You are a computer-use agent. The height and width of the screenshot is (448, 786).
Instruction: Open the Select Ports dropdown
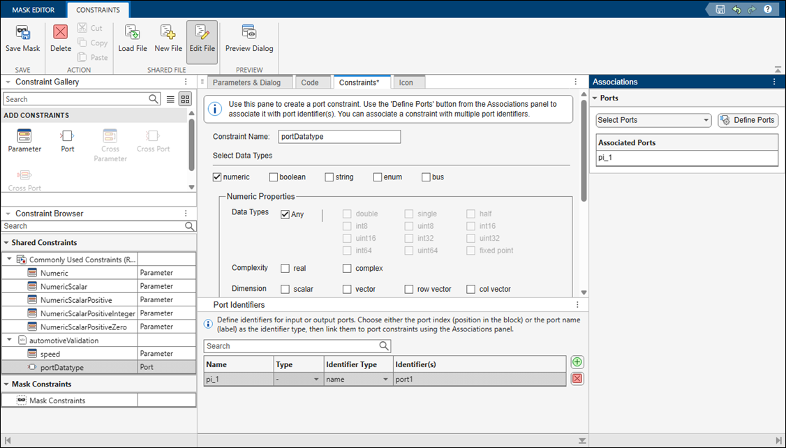(653, 120)
